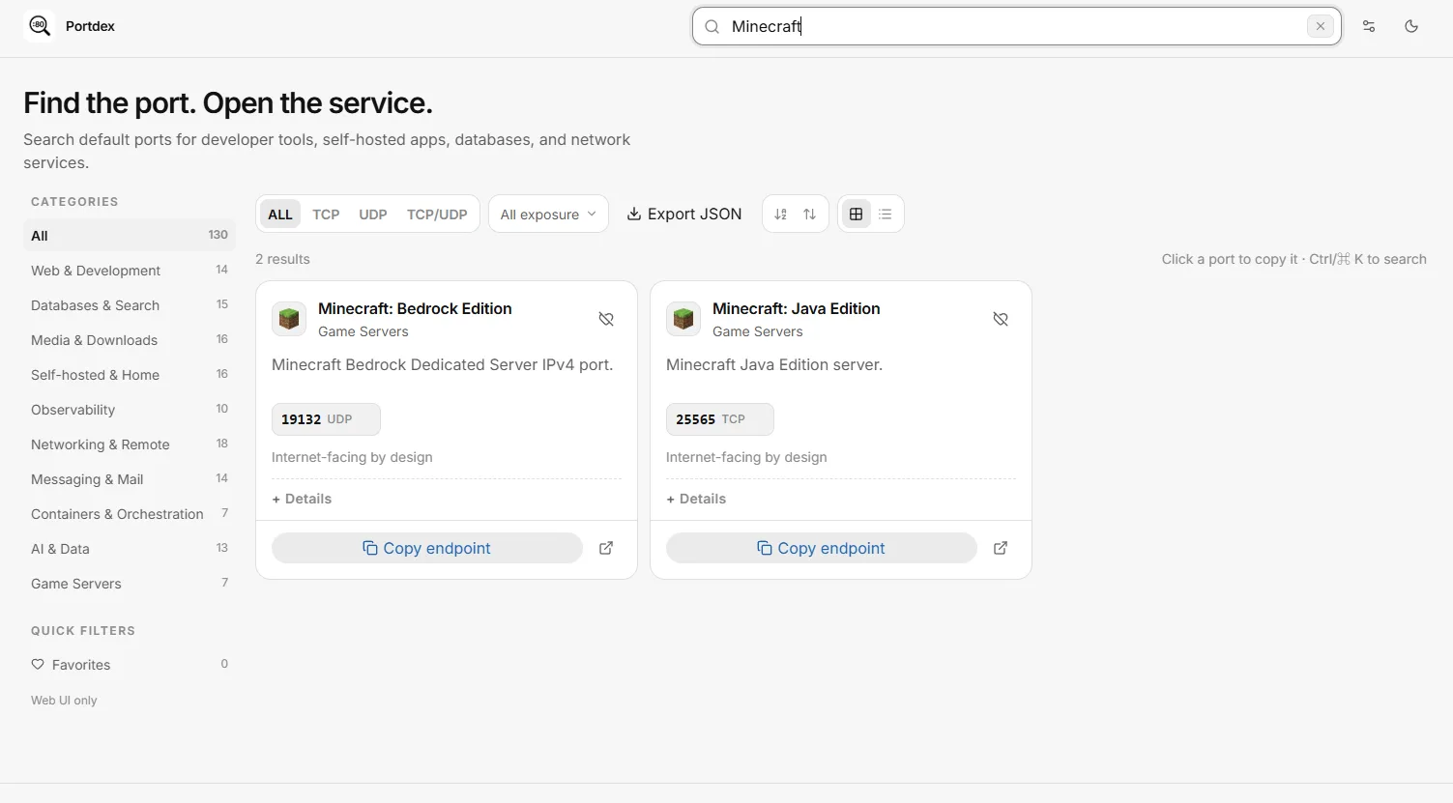Filter by UDP protocol
This screenshot has width=1453, height=803.
pos(373,215)
